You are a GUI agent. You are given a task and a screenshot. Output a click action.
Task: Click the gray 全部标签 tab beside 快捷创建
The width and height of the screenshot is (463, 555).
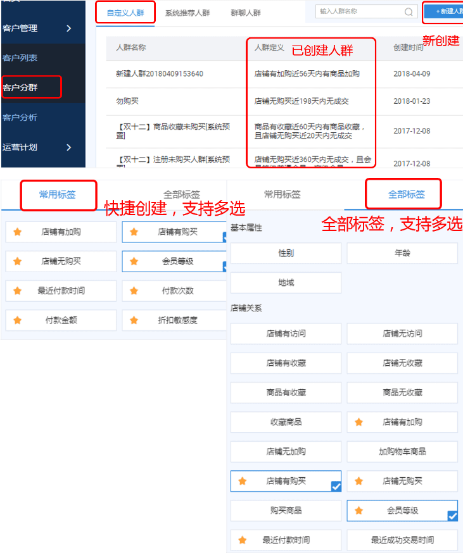pos(182,195)
